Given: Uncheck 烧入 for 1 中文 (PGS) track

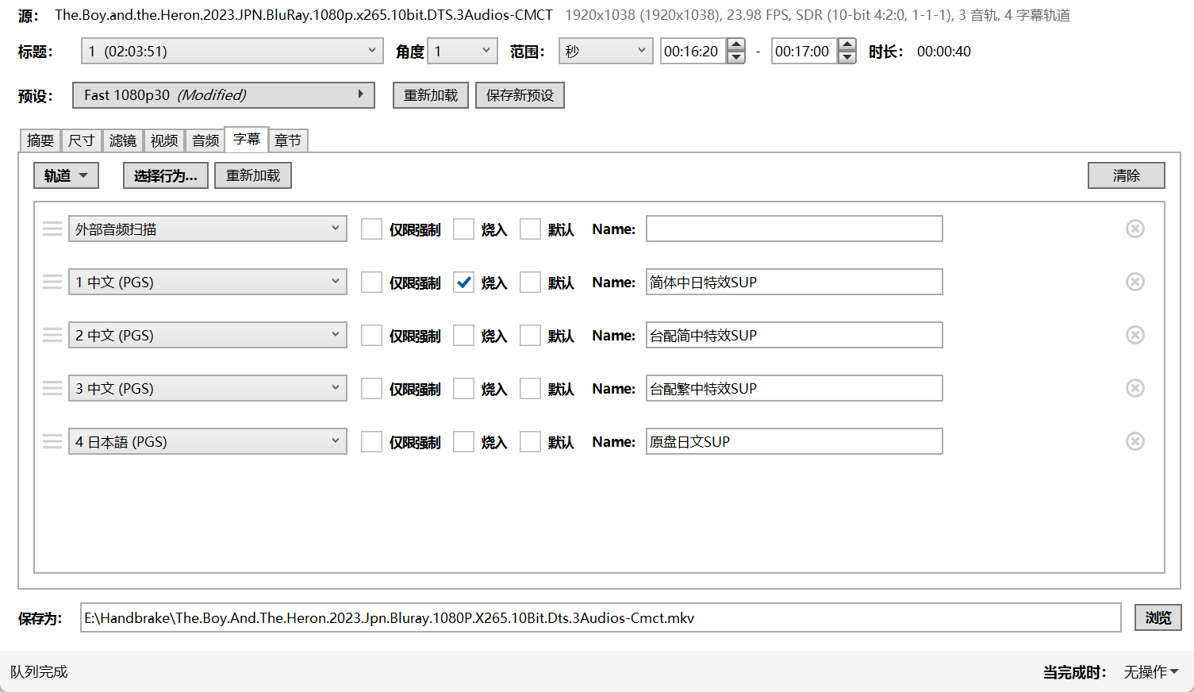Looking at the screenshot, I should pos(464,283).
